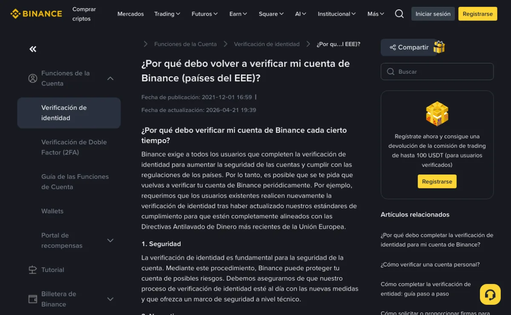
Task: Collapse sidebar with double-chevron icon
Action: [x=33, y=49]
